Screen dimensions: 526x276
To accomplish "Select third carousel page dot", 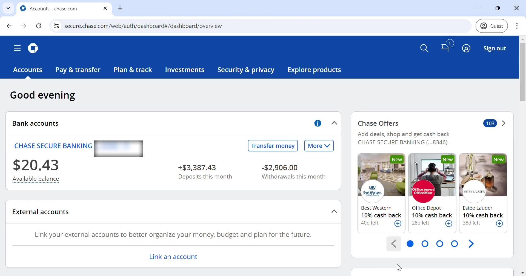I will [x=440, y=244].
